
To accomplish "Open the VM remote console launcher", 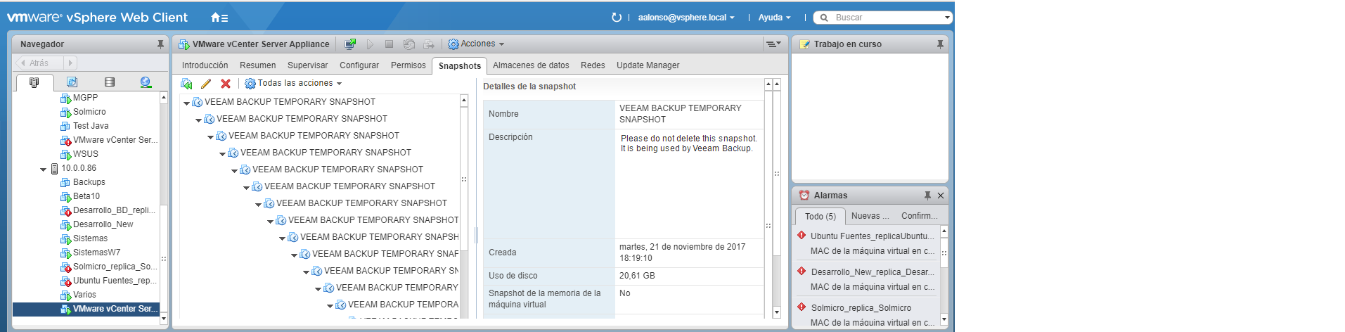I will 350,44.
